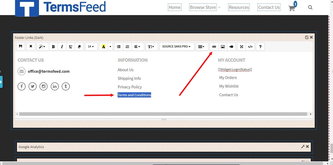Remove the Footer Links (Dark) widget
The height and width of the screenshot is (165, 333).
point(311,37)
